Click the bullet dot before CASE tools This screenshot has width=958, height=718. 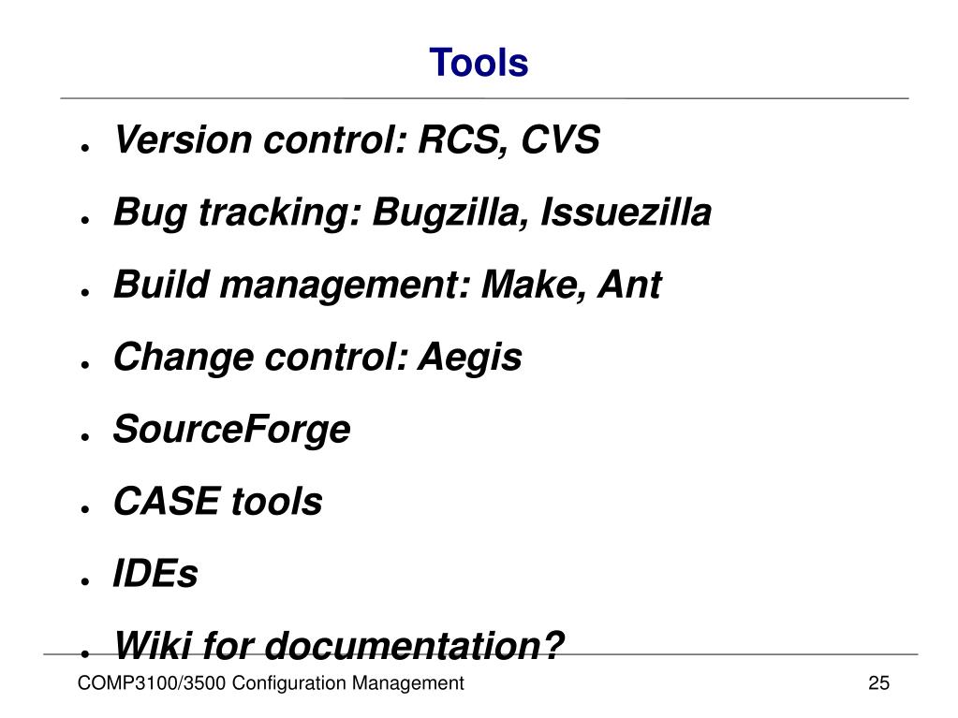[x=85, y=508]
